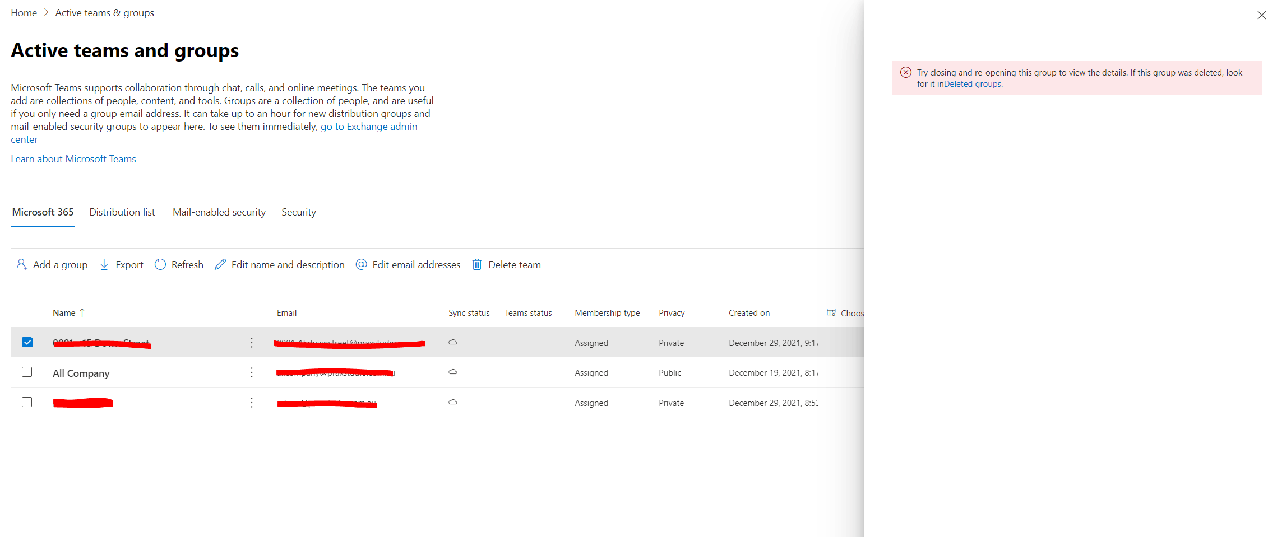This screenshot has width=1268, height=537.
Task: Open the Choose columns icon
Action: point(831,312)
